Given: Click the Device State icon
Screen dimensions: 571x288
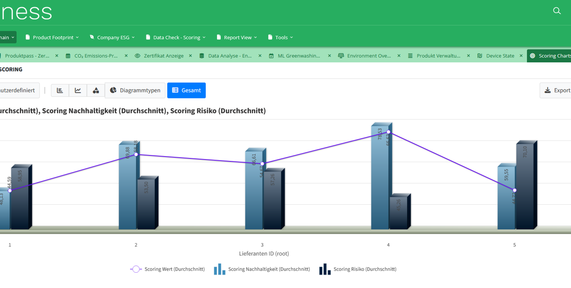Looking at the screenshot, I should pyautogui.click(x=480, y=56).
